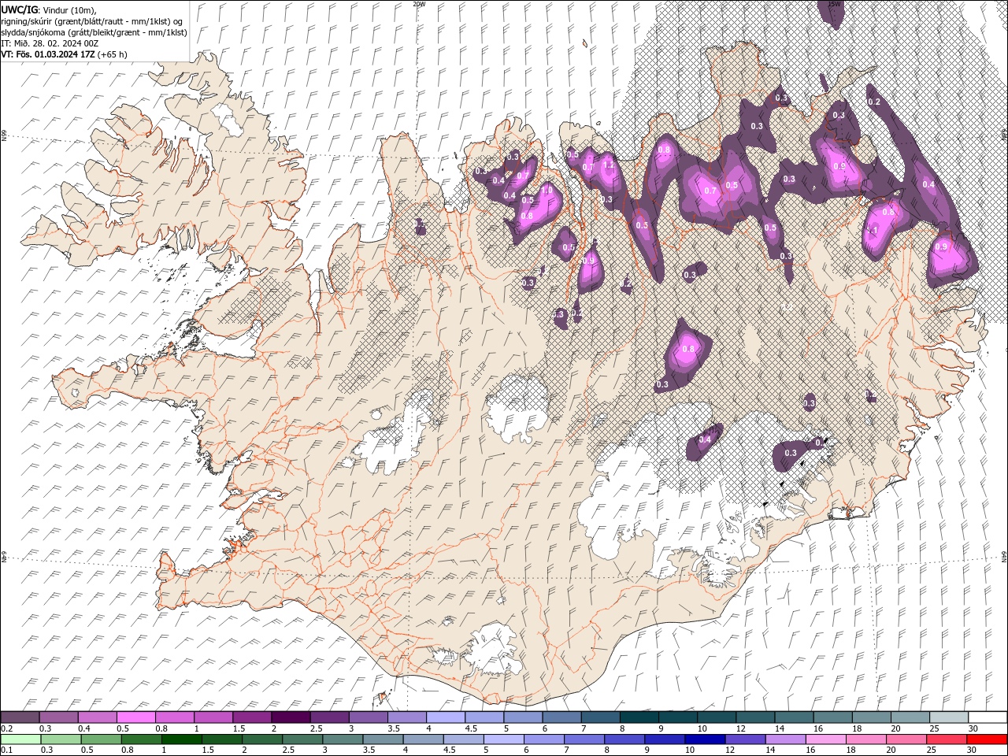Click the 'slydda/snjókoma' legend description line
Viewport: 1008px width, 756px height.
94,32
